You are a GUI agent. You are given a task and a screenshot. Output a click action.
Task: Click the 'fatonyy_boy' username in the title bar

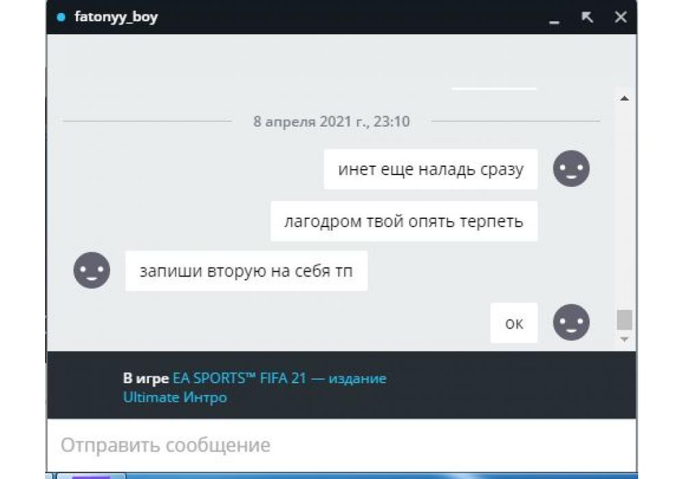[116, 17]
